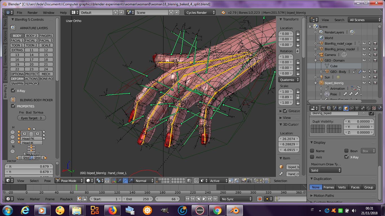Open the Cycles Render engine dropdown
Viewport: 385px width, 216px height.
[x=200, y=13]
